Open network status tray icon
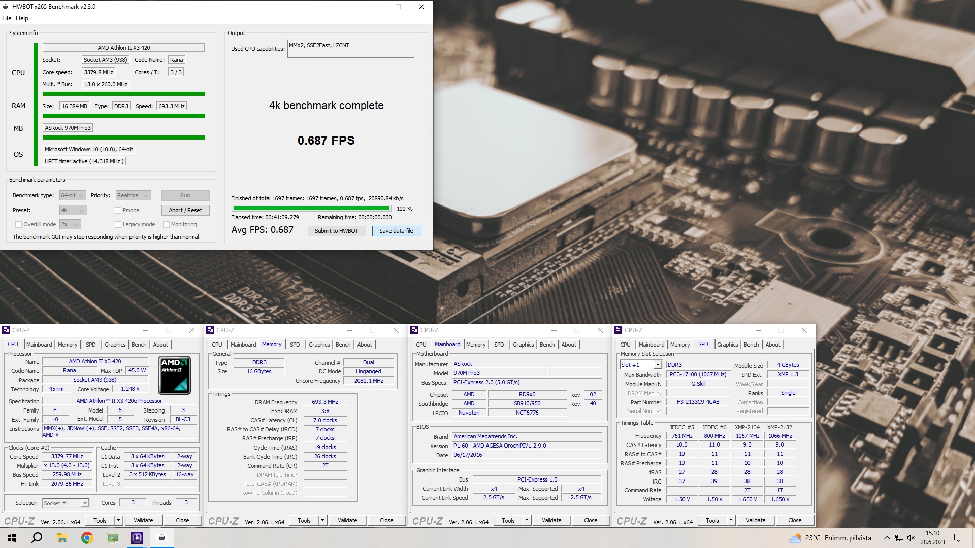Viewport: 975px width, 548px height. pyautogui.click(x=899, y=538)
